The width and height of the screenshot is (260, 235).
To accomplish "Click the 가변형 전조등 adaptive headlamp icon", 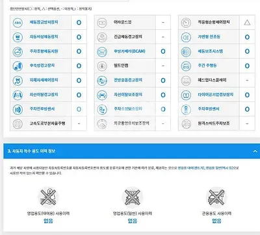I will click(x=186, y=37).
